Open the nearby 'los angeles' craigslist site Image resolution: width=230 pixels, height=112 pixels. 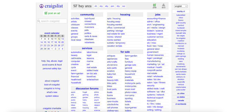pyautogui.click(x=181, y=38)
